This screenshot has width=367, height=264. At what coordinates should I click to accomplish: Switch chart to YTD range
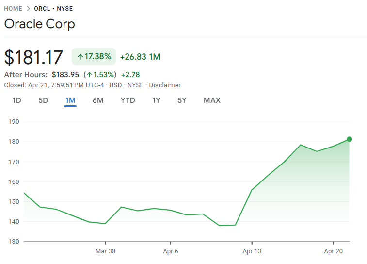(128, 100)
